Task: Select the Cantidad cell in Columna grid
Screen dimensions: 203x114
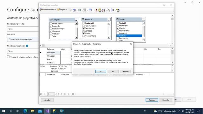Action: point(53,63)
